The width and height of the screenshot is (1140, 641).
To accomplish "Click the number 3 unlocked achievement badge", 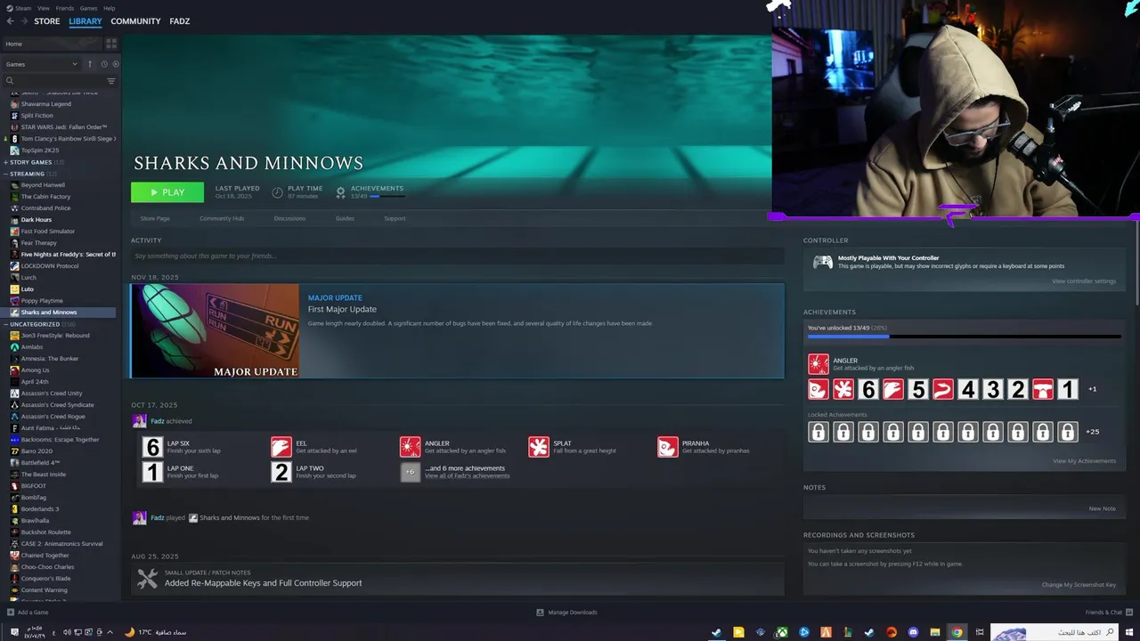I will click(992, 389).
